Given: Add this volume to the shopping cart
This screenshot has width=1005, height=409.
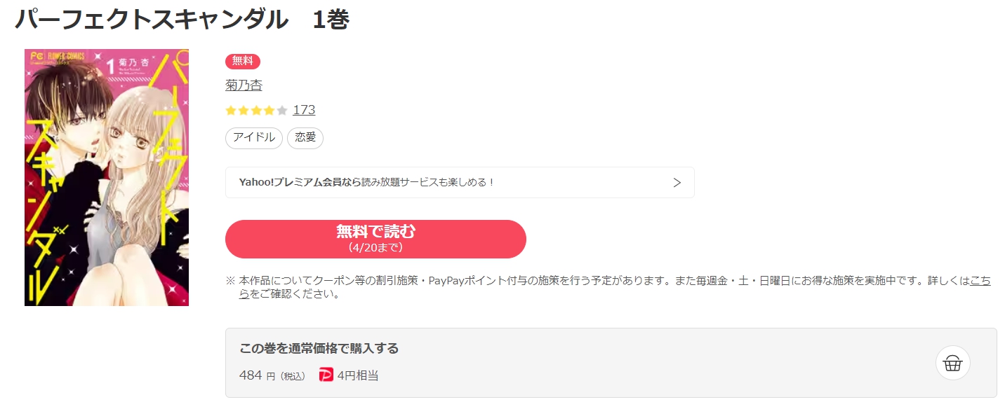Looking at the screenshot, I should 952,363.
